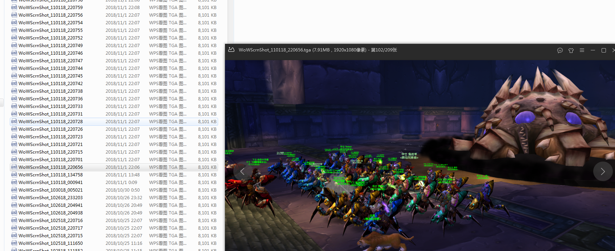
Task: Select file WoWScrnShot_110118_134758
Action: (x=50, y=175)
